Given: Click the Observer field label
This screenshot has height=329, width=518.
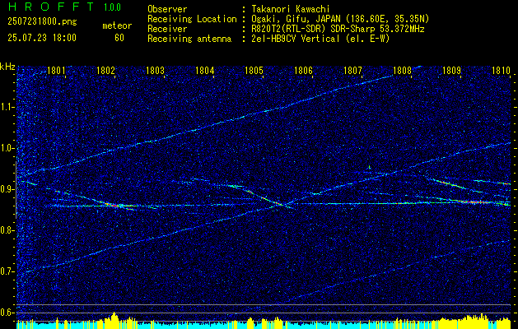Looking at the screenshot, I should pos(167,9).
